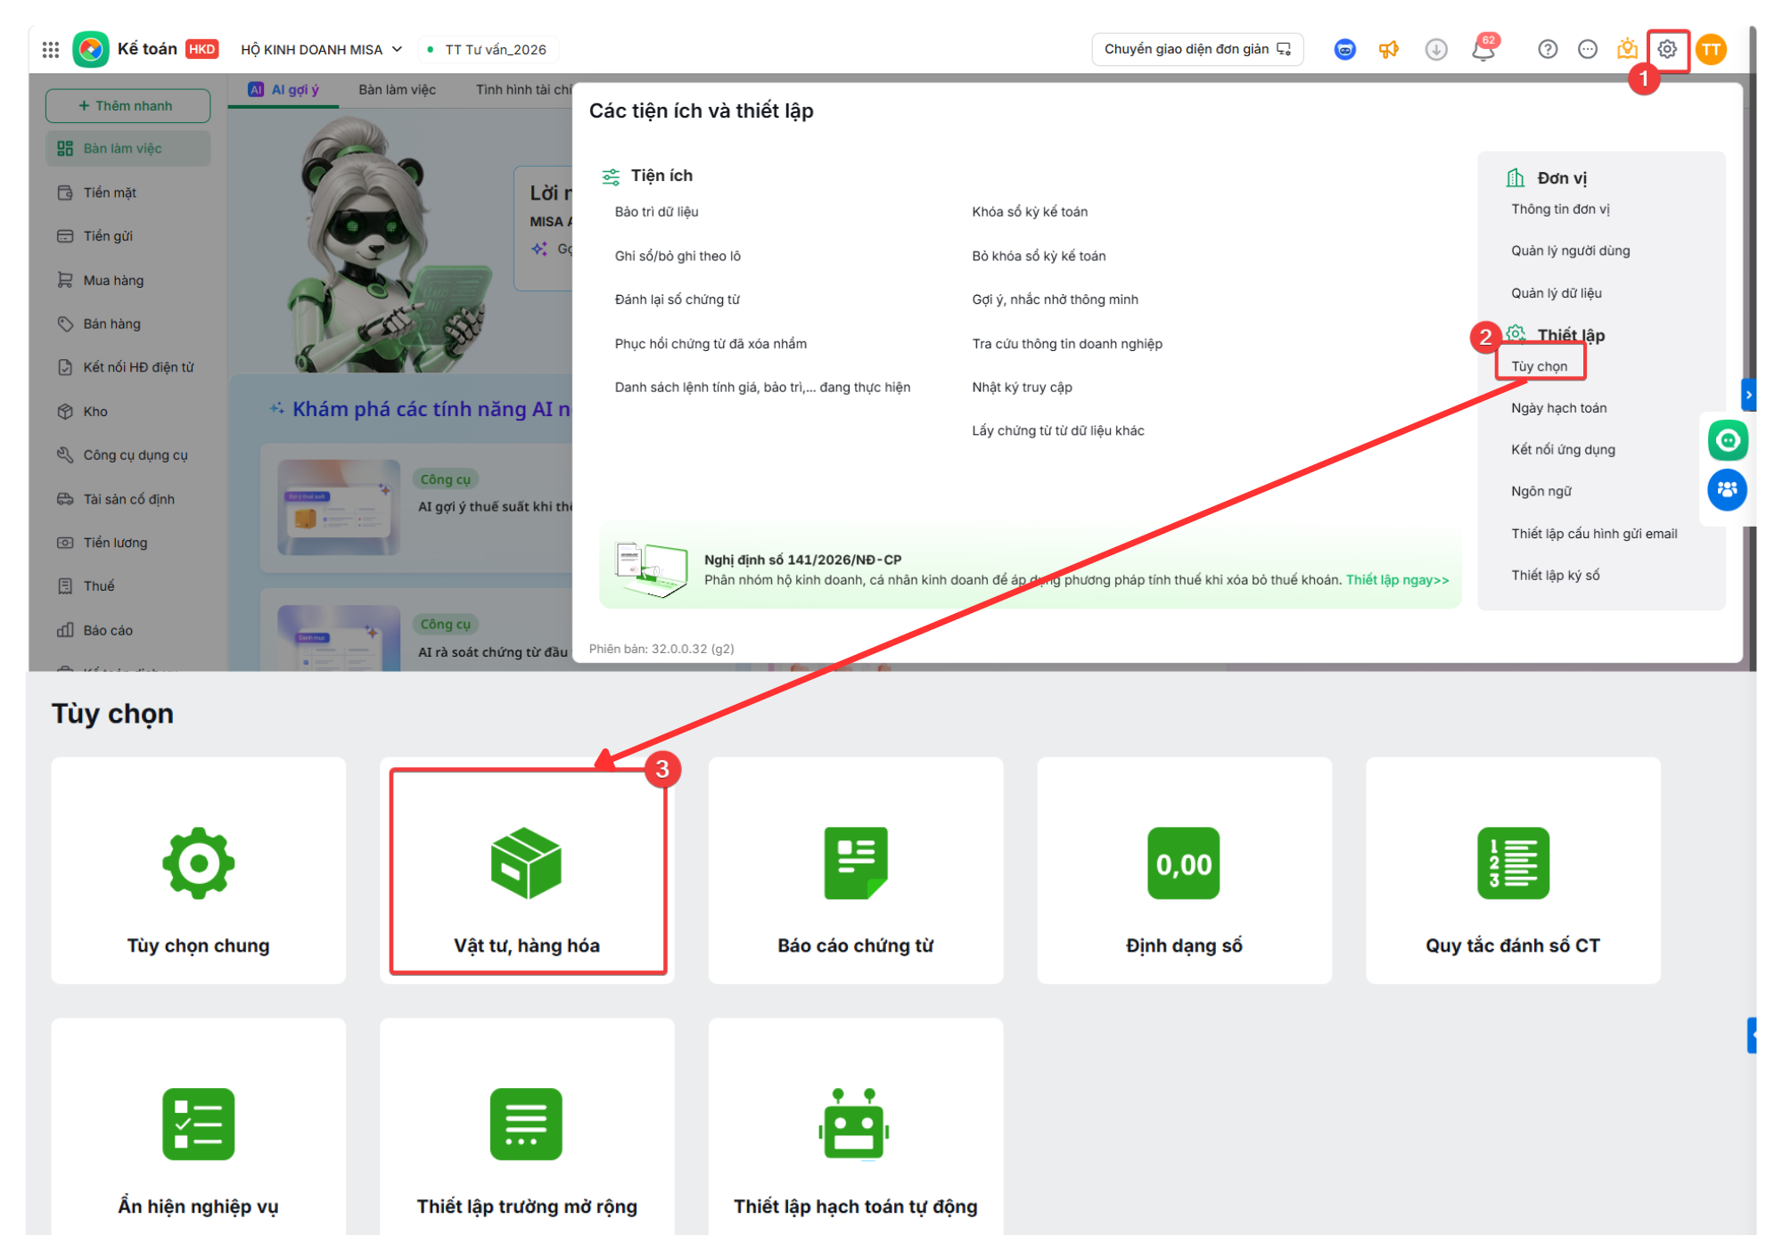Expand the blue side panel arrow
The image size is (1783, 1260).
[x=1749, y=394]
